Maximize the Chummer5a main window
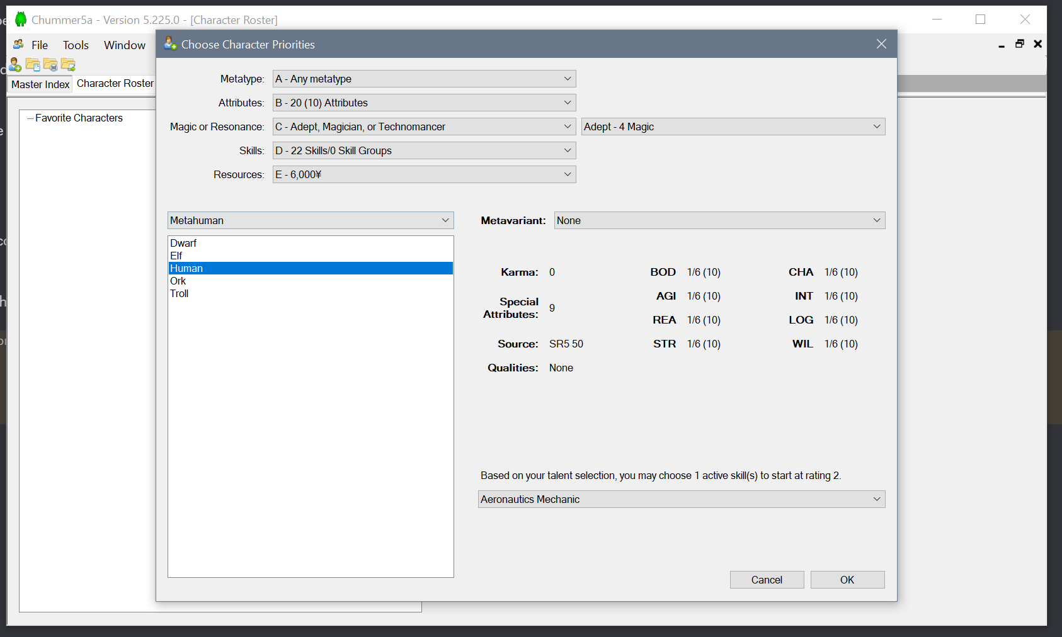 (x=981, y=20)
